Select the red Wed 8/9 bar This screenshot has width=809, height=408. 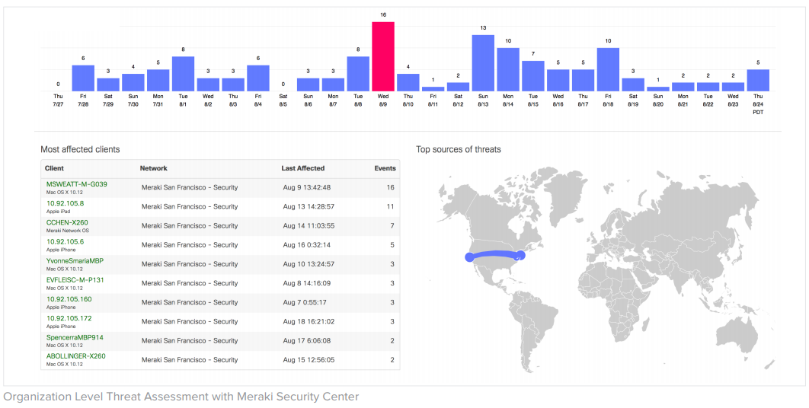(x=383, y=57)
